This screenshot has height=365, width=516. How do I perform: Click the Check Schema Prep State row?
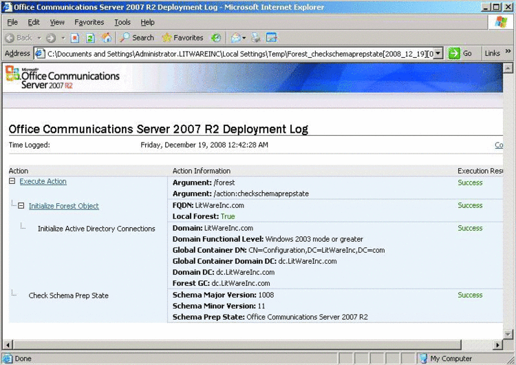click(68, 295)
